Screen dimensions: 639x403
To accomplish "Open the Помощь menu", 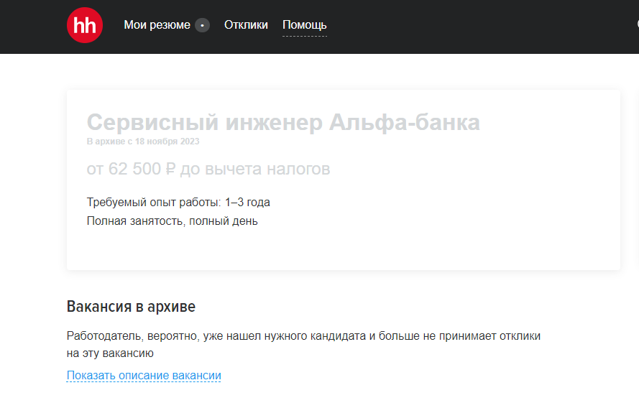I will coord(305,25).
